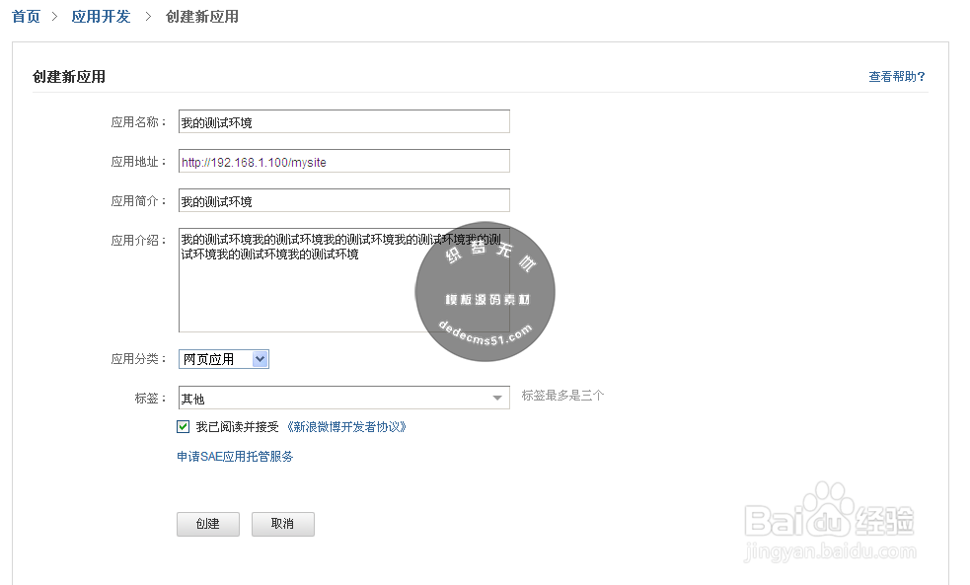This screenshot has height=585, width=970.
Task: Open 申请SAE应用托管服务 link
Action: 233,457
